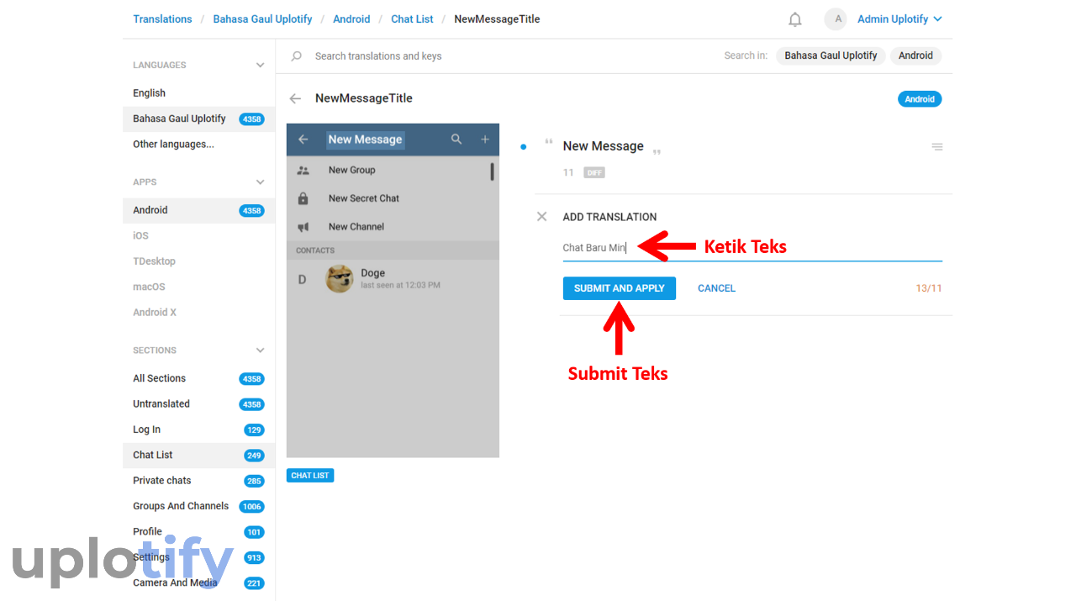Collapse the Sections group
The width and height of the screenshot is (1076, 601).
click(260, 351)
